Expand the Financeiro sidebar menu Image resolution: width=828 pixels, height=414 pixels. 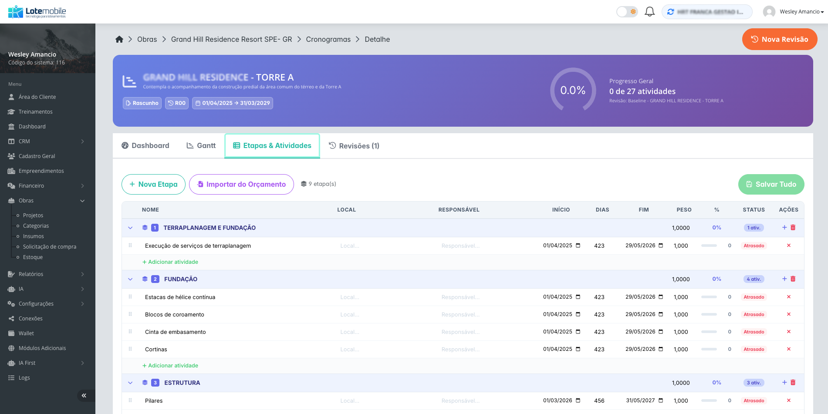pos(47,186)
